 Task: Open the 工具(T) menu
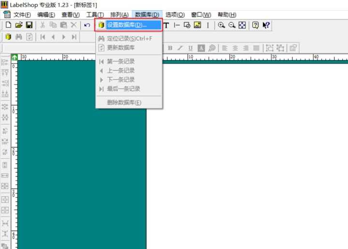(x=95, y=15)
